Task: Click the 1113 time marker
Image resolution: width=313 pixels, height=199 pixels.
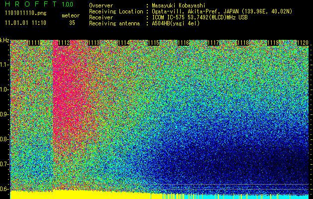Action: coord(94,43)
